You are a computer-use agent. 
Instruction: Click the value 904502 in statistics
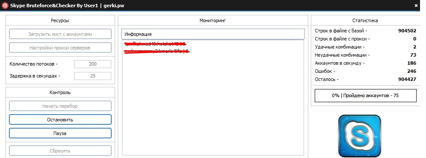(x=407, y=31)
